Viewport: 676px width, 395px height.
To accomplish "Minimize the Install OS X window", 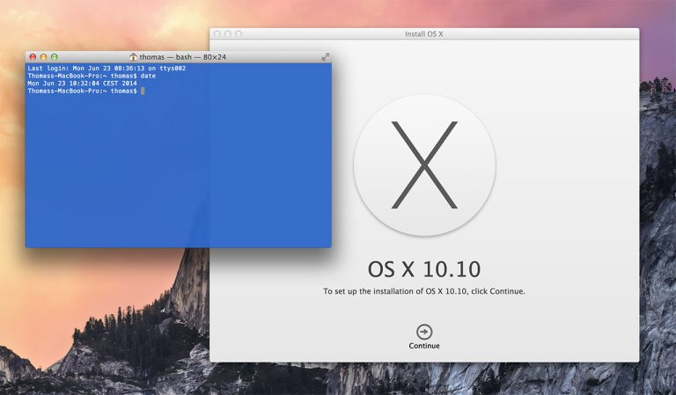I will [228, 33].
